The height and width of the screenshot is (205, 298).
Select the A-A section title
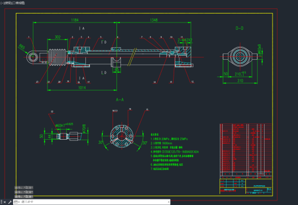120,100
